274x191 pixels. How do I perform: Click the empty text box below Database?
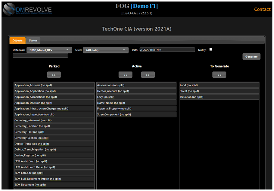pos(40,56)
